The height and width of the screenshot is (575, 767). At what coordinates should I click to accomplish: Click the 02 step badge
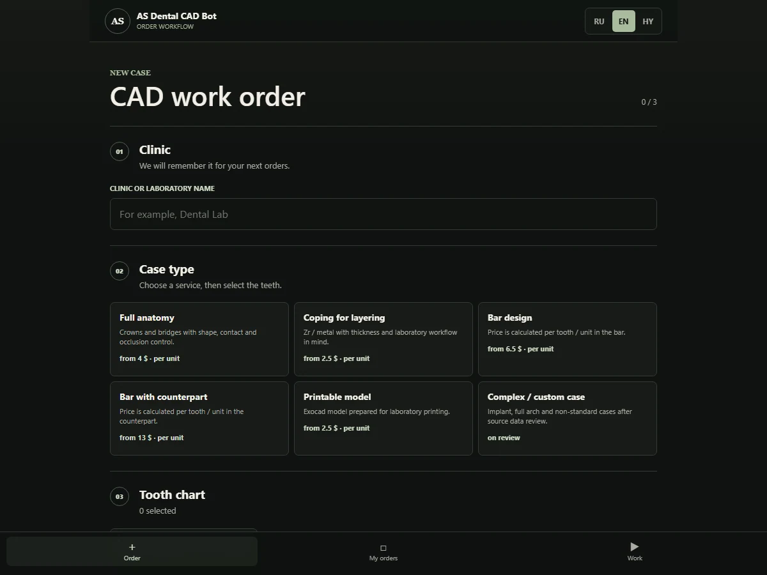click(x=120, y=271)
